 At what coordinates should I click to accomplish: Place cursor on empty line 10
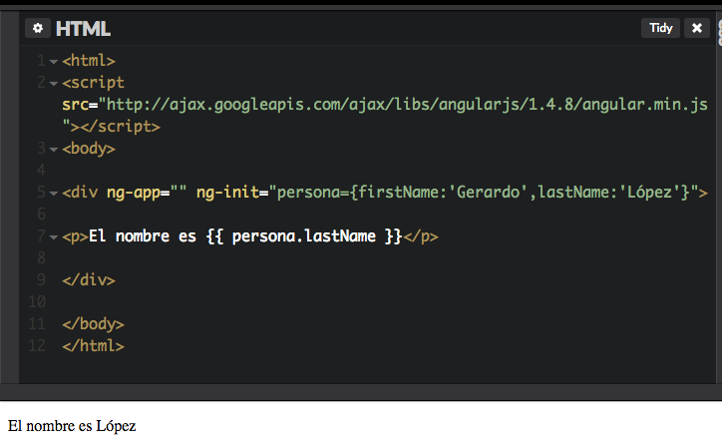point(368,302)
